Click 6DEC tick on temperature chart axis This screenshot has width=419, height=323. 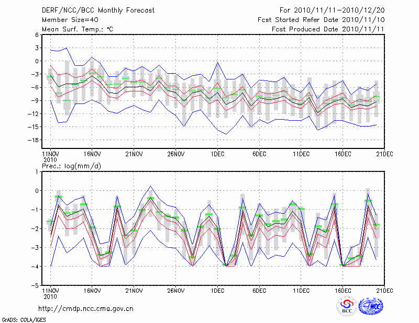pyautogui.click(x=259, y=154)
